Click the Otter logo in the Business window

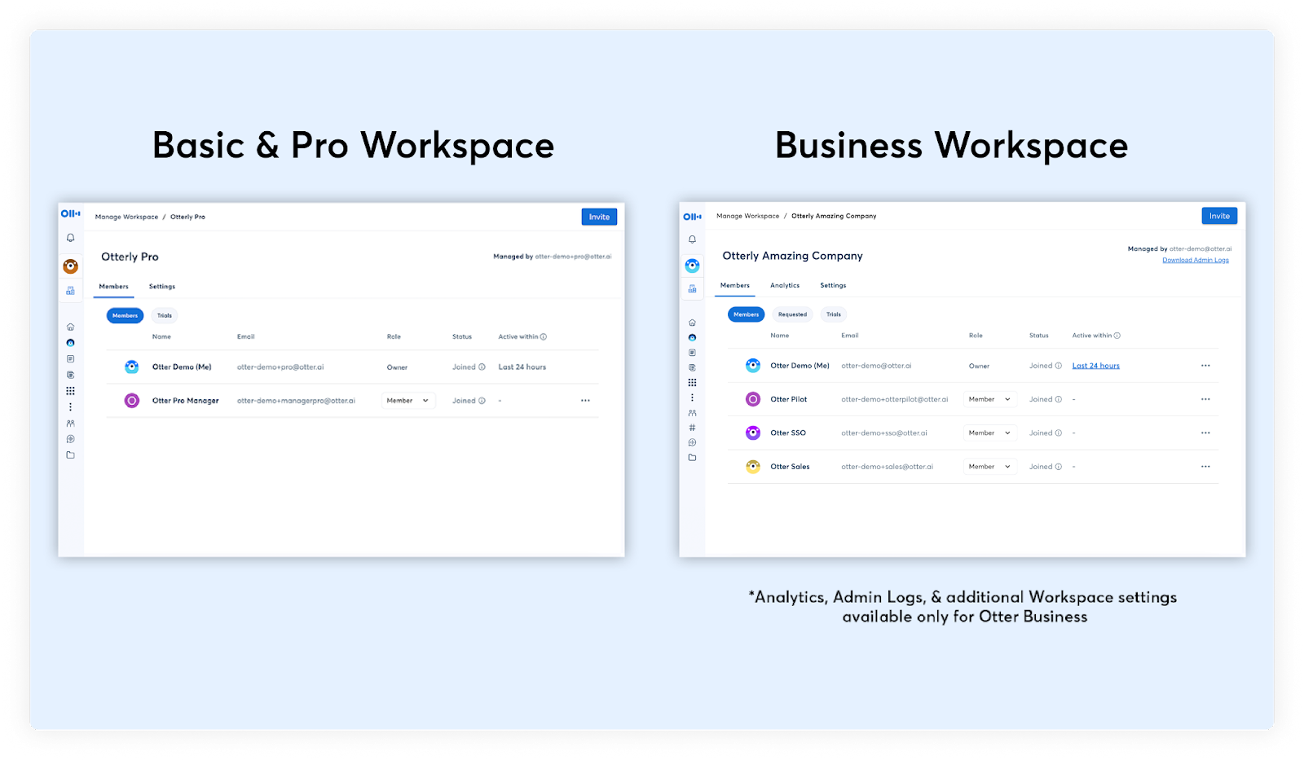(x=692, y=217)
